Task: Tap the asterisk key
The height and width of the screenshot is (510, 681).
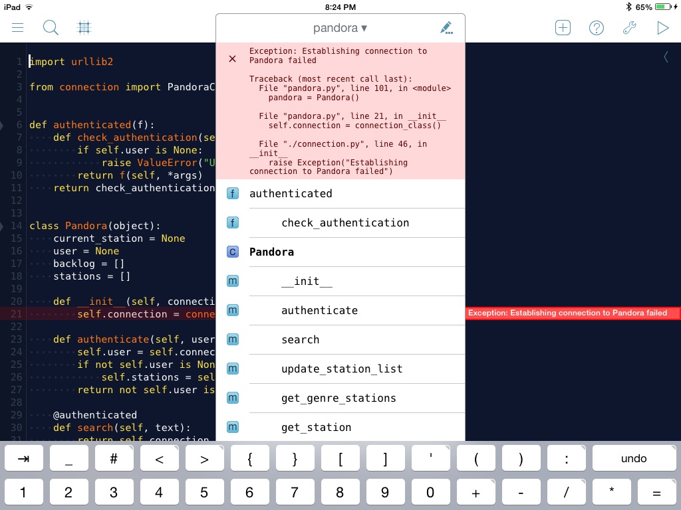Action: click(612, 492)
